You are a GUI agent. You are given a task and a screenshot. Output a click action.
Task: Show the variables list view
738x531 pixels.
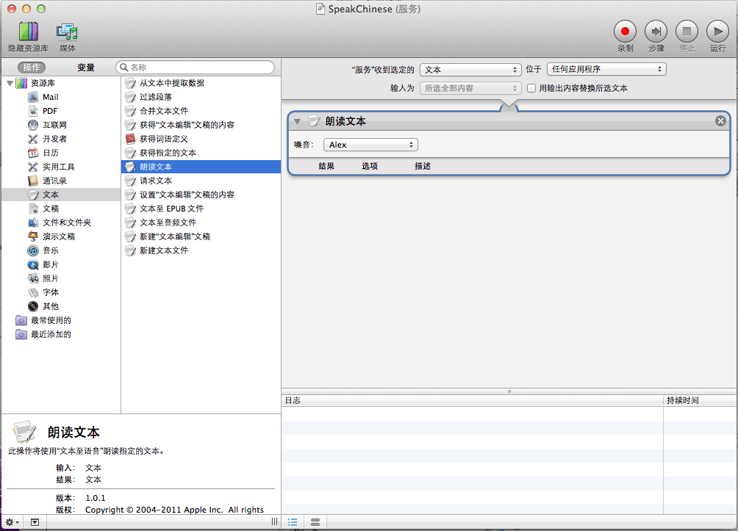coord(315,522)
